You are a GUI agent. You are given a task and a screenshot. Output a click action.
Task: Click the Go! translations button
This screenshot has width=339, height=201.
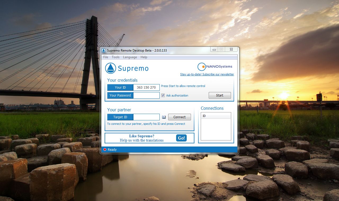[181, 138]
